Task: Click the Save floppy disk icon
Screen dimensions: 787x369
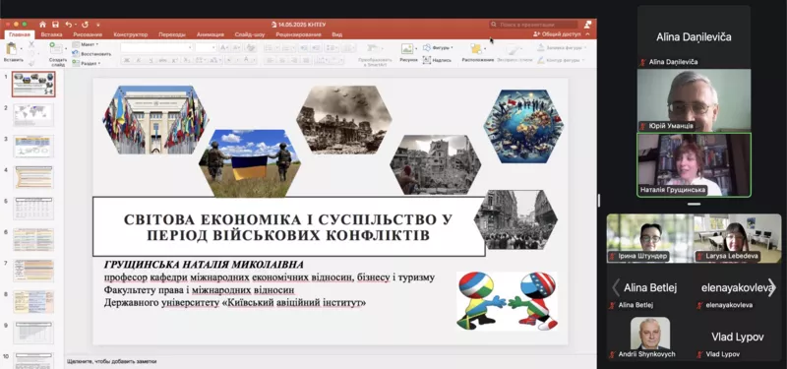Action: (56, 24)
